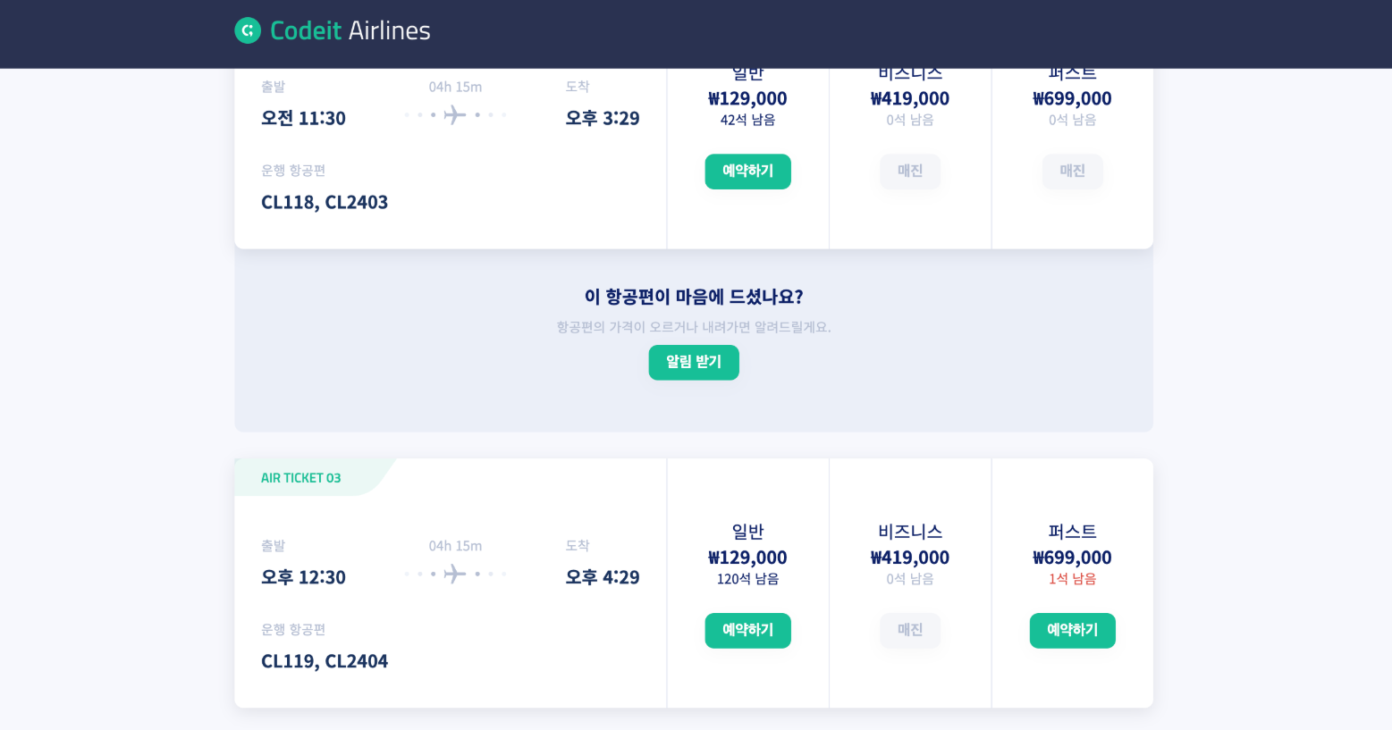The width and height of the screenshot is (1392, 730).
Task: Click the 알림 받기 button
Action: (x=694, y=363)
